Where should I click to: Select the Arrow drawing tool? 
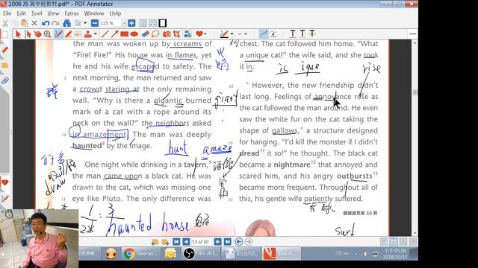tap(114, 34)
